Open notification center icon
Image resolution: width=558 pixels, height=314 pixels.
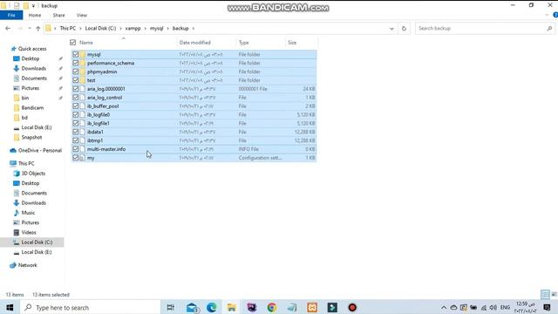pyautogui.click(x=547, y=307)
